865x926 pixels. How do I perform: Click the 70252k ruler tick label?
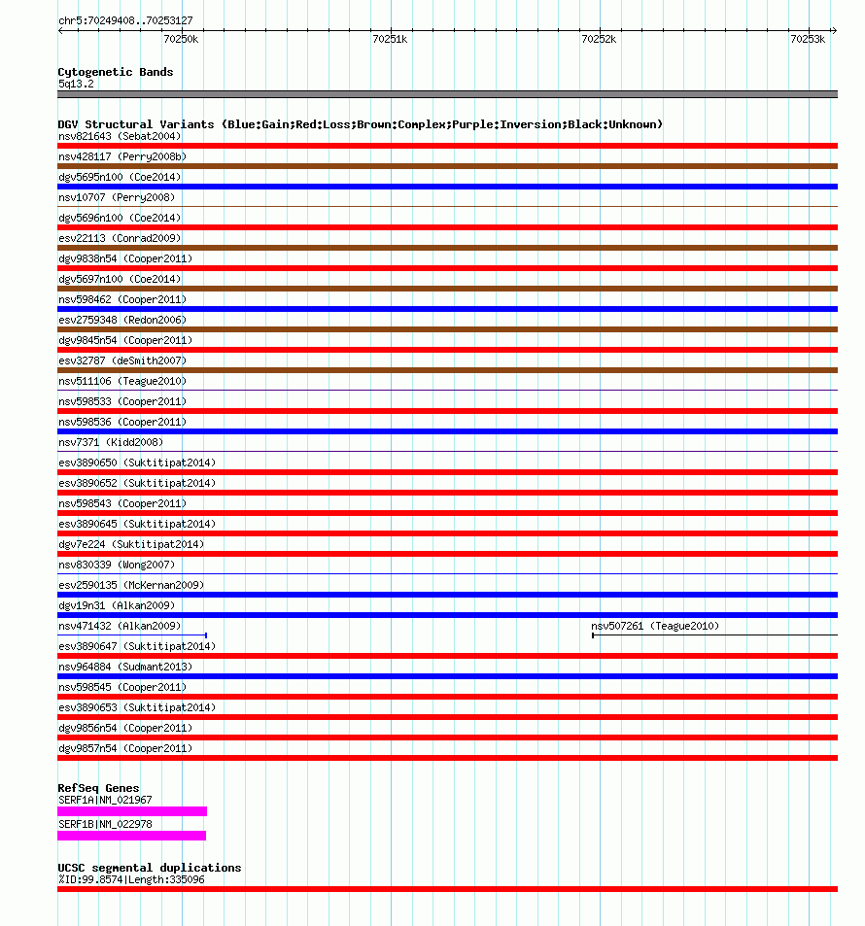click(x=599, y=40)
